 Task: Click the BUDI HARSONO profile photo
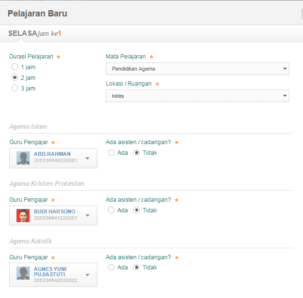23,215
